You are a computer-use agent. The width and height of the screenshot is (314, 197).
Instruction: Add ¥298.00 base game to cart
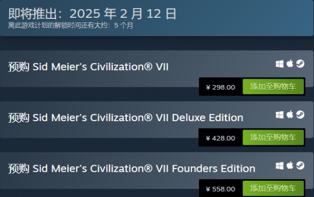pos(273,87)
